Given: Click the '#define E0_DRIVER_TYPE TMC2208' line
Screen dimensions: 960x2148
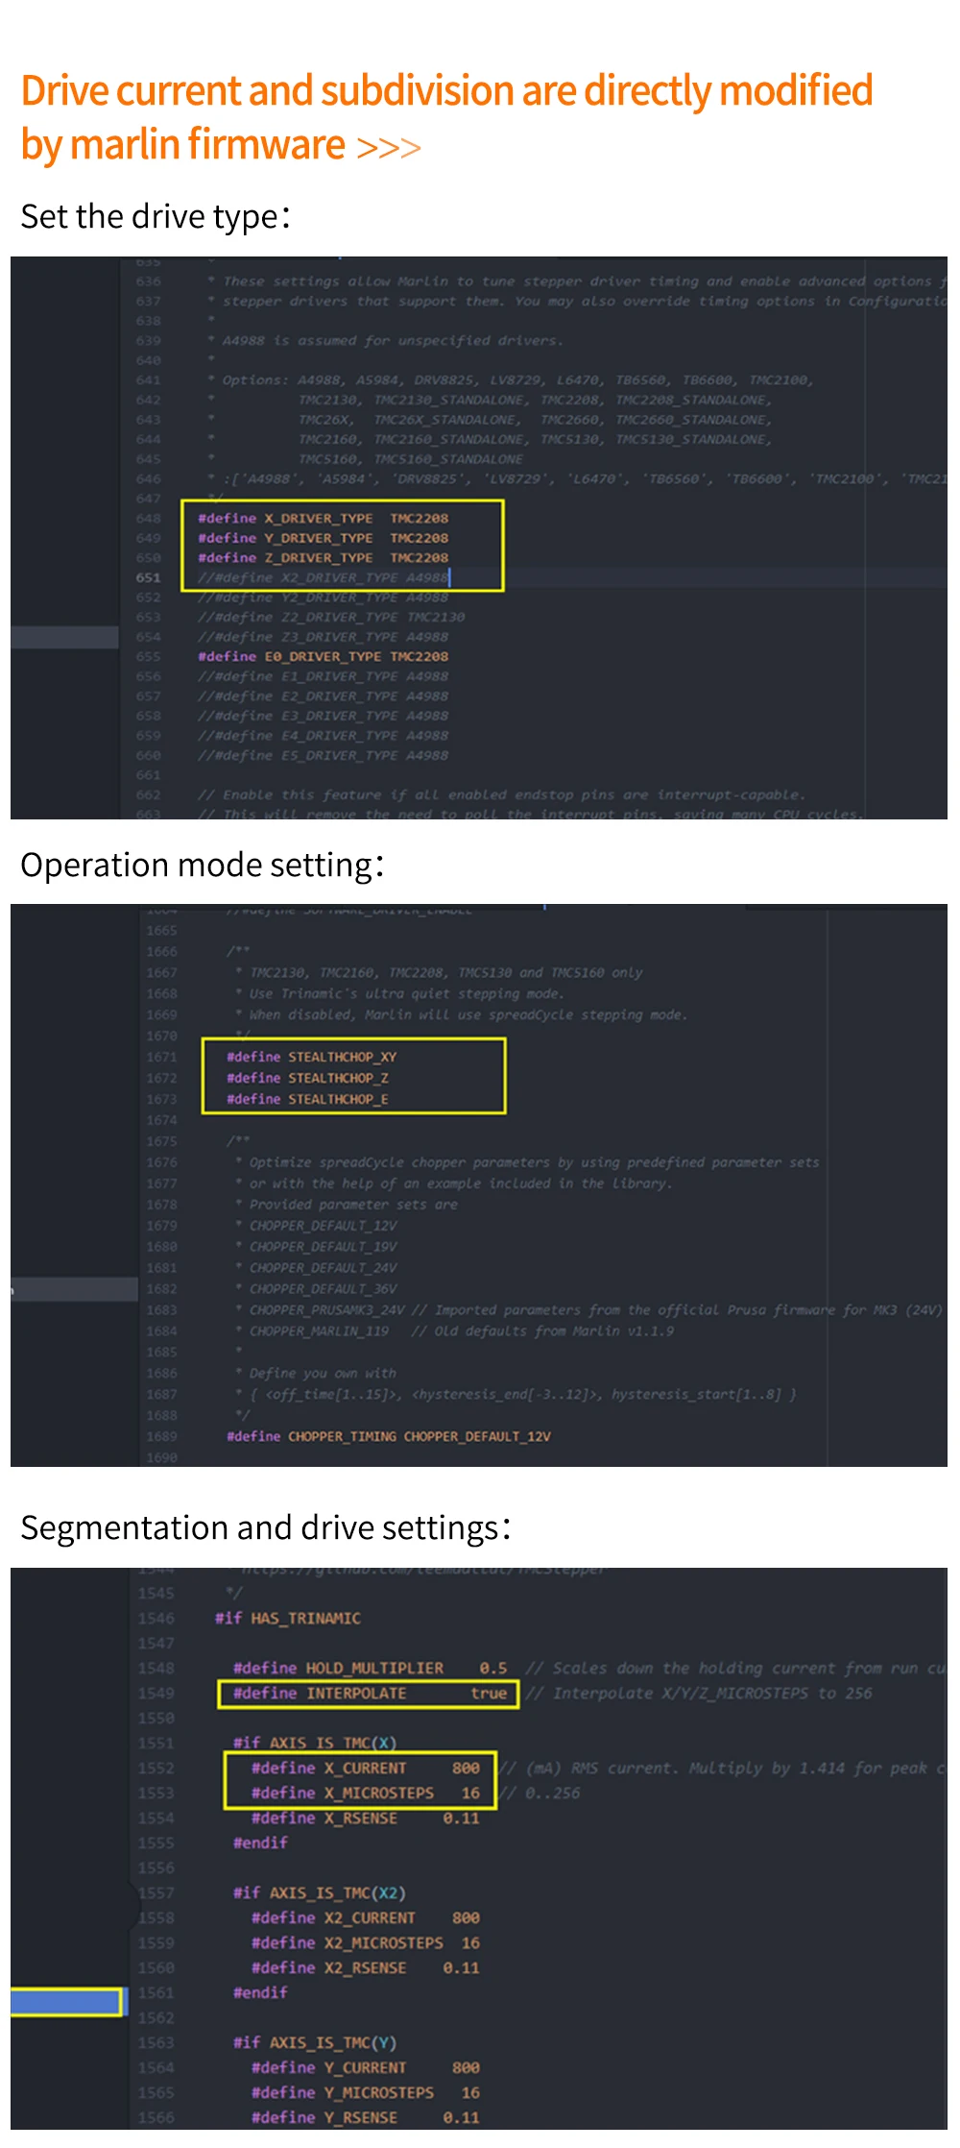Looking at the screenshot, I should 323,656.
